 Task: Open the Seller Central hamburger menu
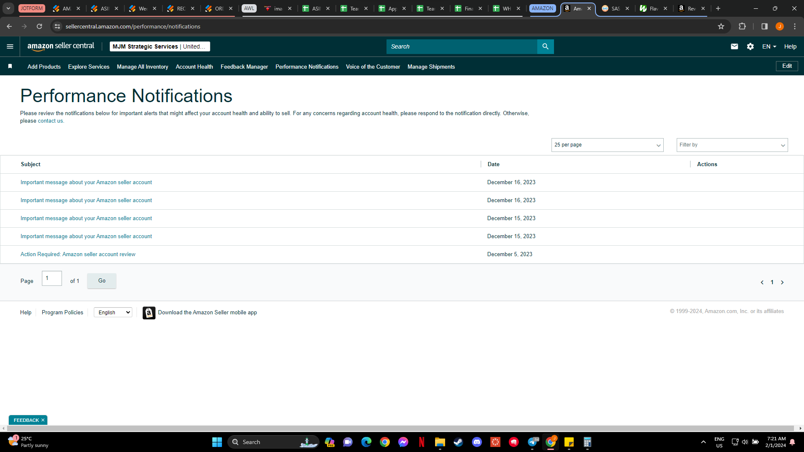(10, 46)
